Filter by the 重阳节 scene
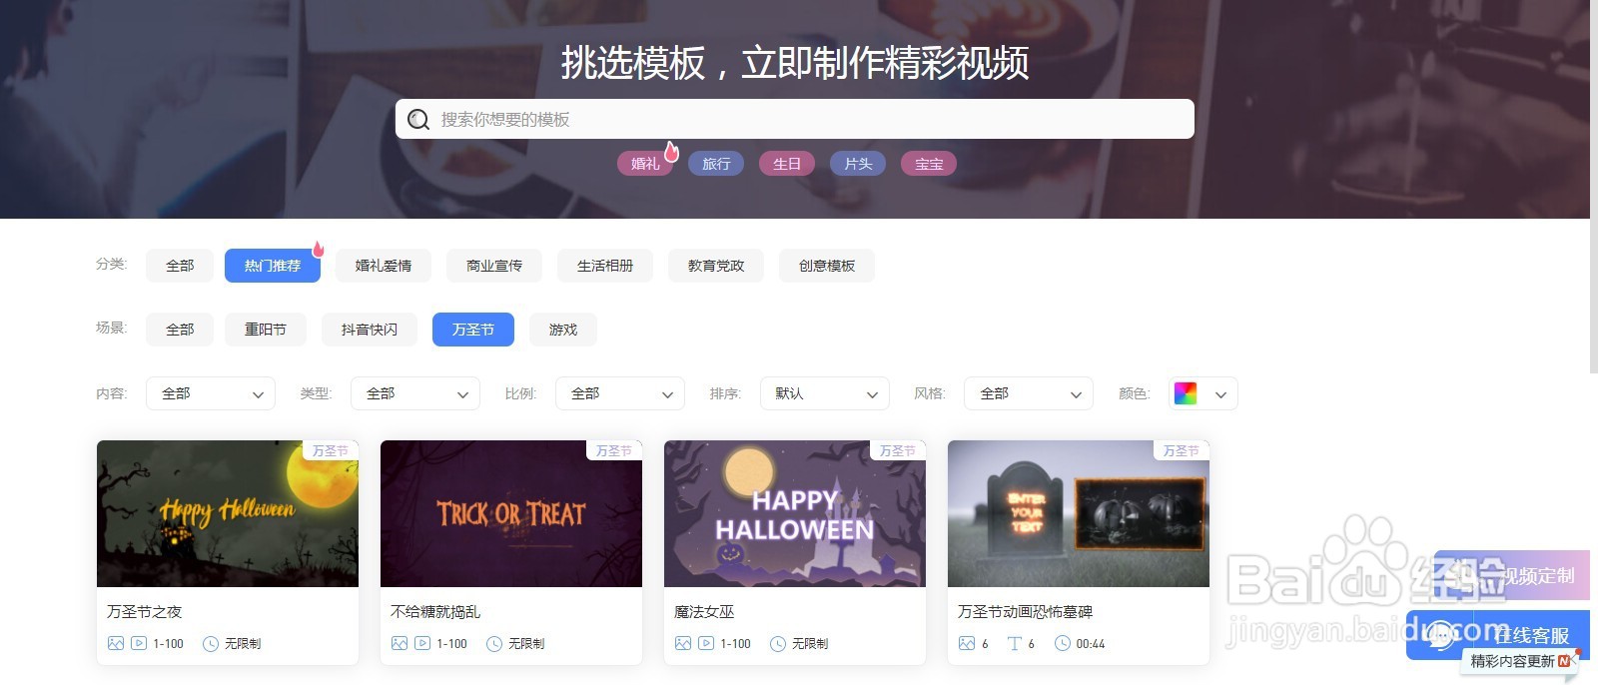The image size is (1598, 685). click(266, 330)
